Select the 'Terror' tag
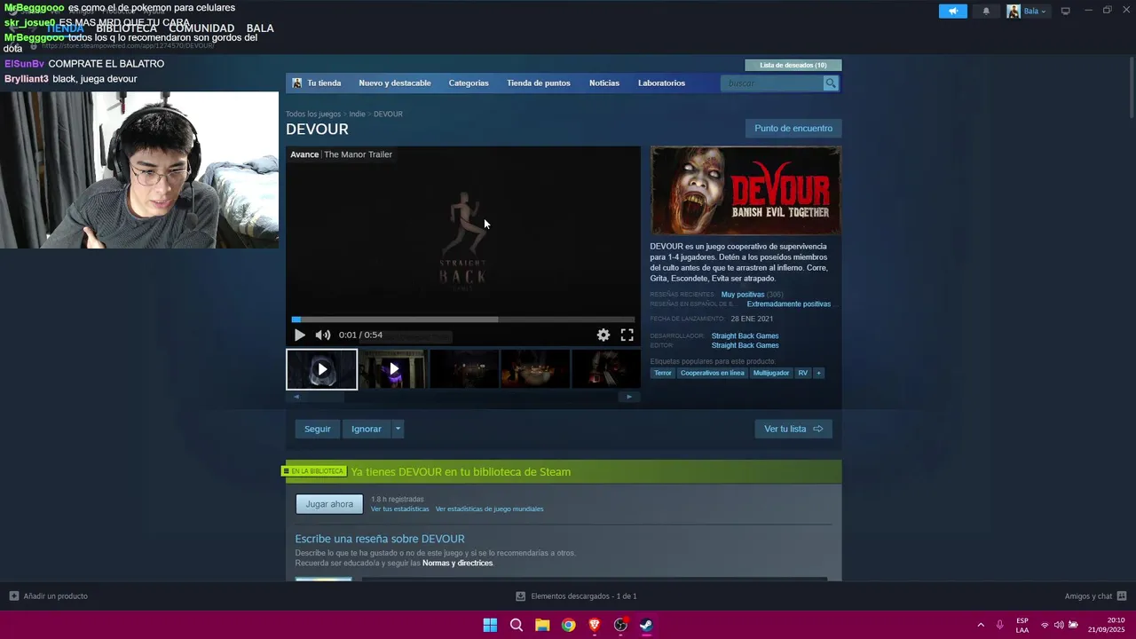This screenshot has height=639, width=1136. pyautogui.click(x=663, y=374)
